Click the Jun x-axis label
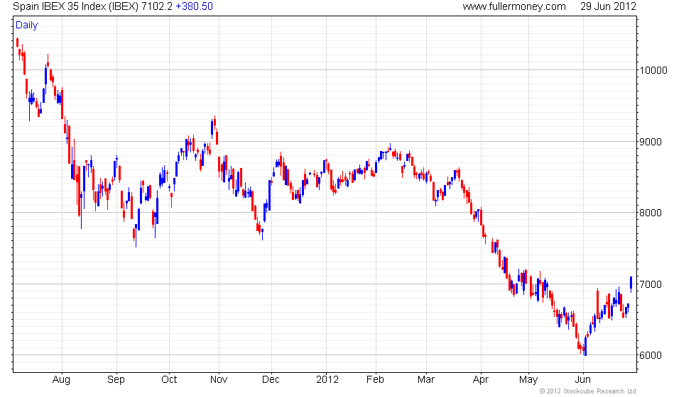Viewport: 696px width, 397px height. pos(583,380)
